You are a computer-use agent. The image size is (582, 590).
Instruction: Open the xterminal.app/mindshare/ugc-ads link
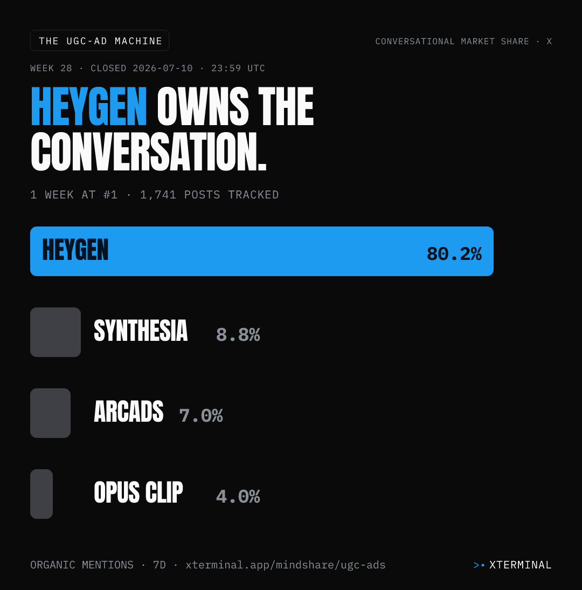click(x=286, y=565)
